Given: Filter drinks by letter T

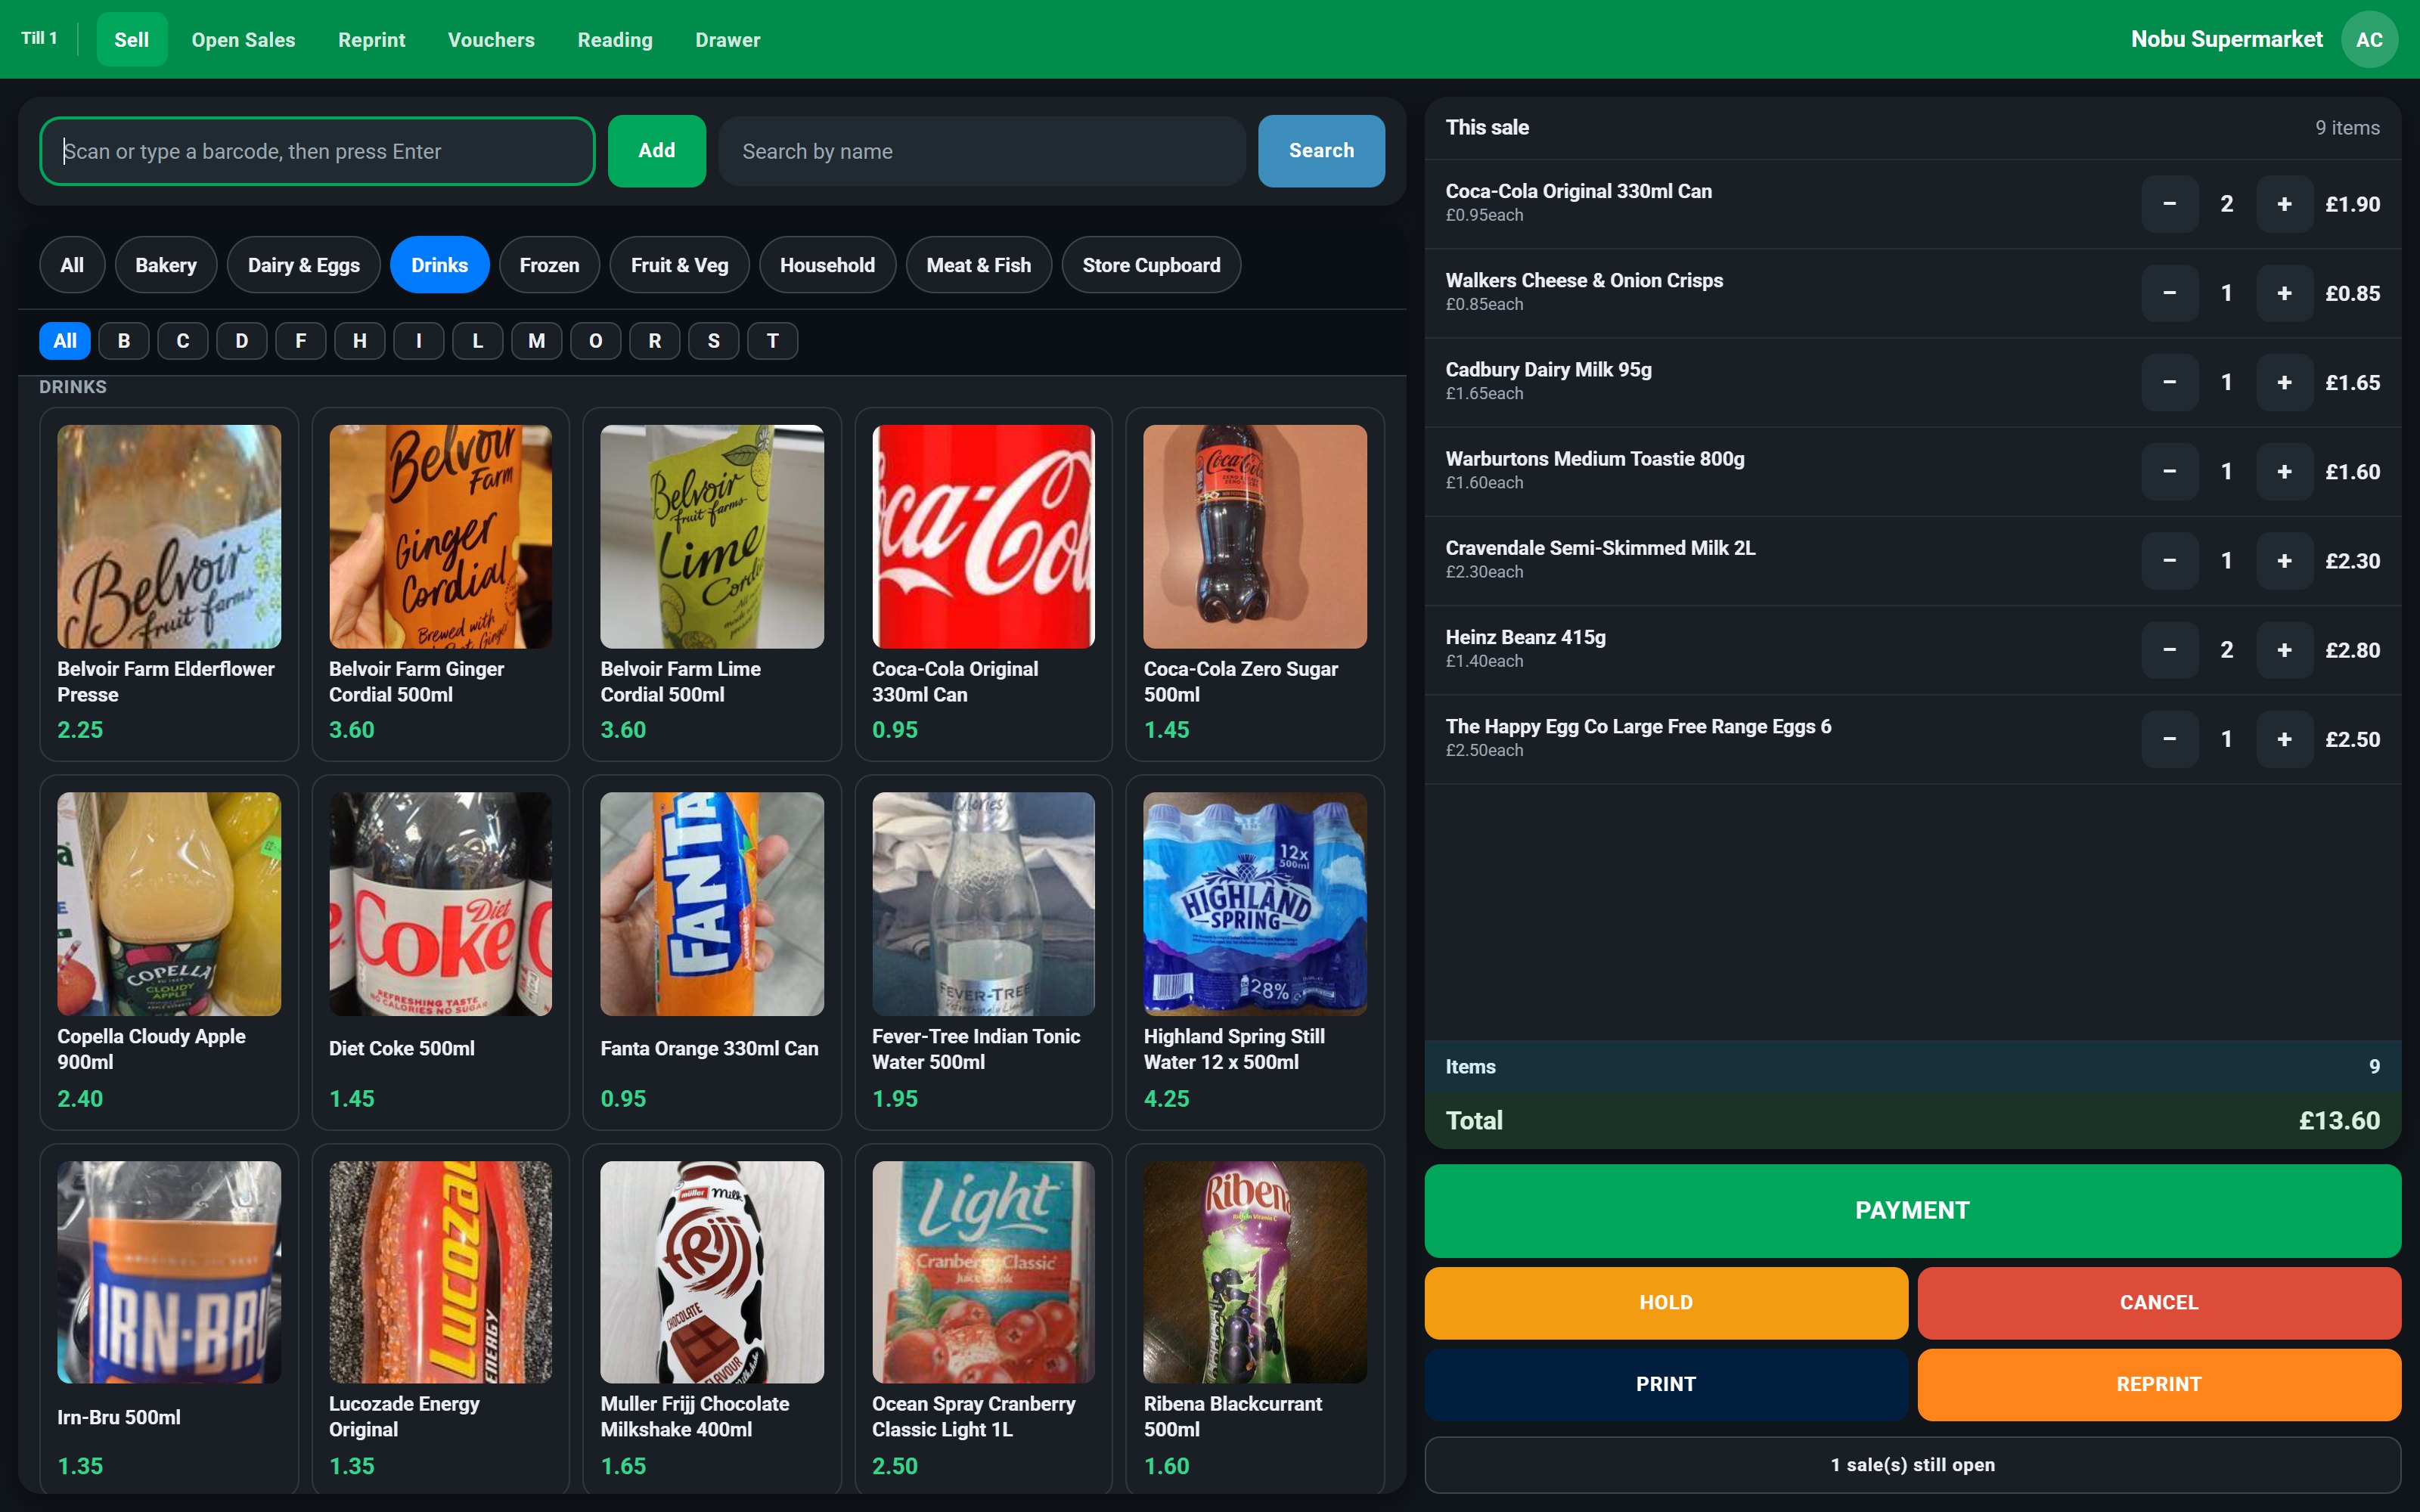Looking at the screenshot, I should click(x=772, y=341).
